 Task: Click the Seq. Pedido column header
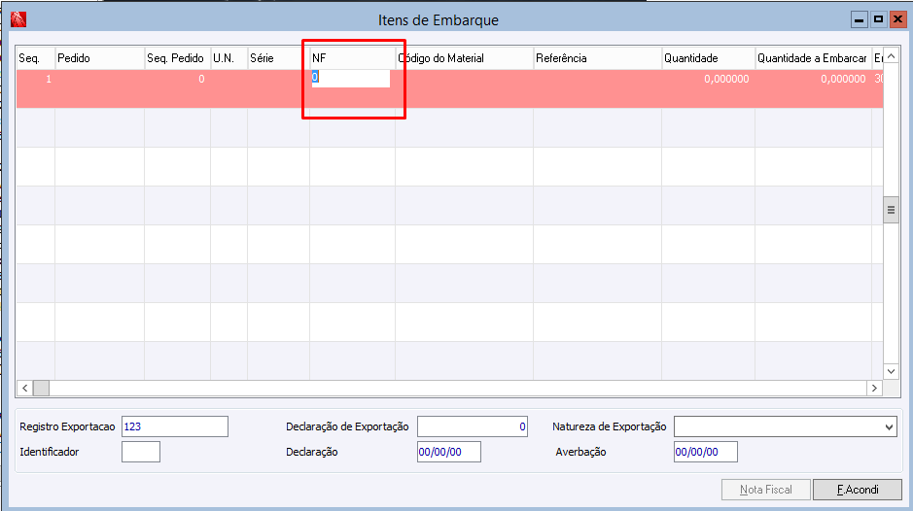[x=177, y=58]
